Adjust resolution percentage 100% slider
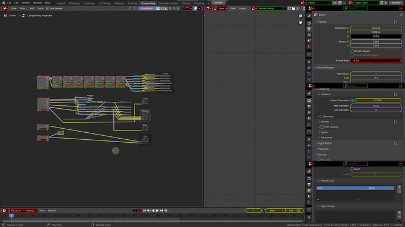Image resolution: width=405 pixels, height=227 pixels. pyautogui.click(x=376, y=36)
